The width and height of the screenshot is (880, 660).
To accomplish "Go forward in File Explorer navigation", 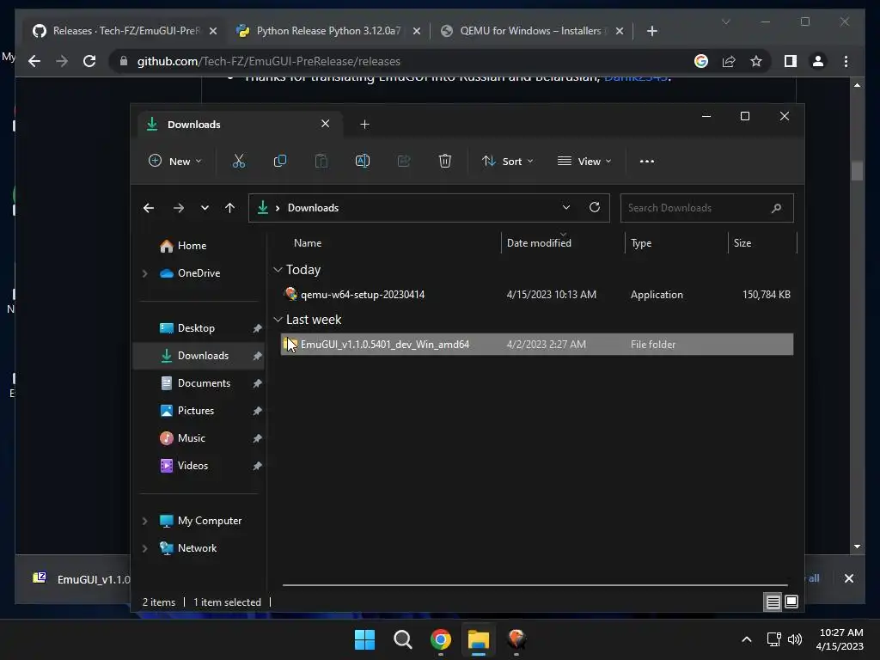I will click(x=179, y=208).
